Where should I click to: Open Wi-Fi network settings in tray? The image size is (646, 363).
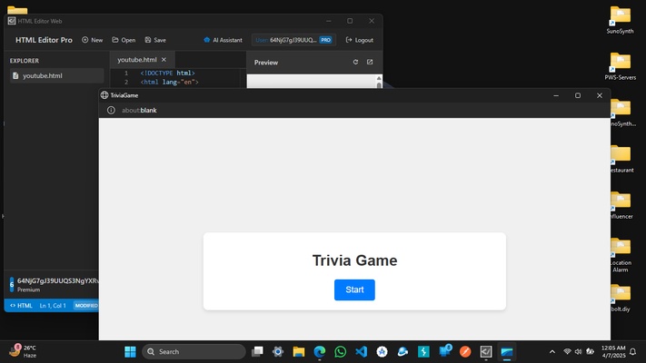click(x=567, y=351)
